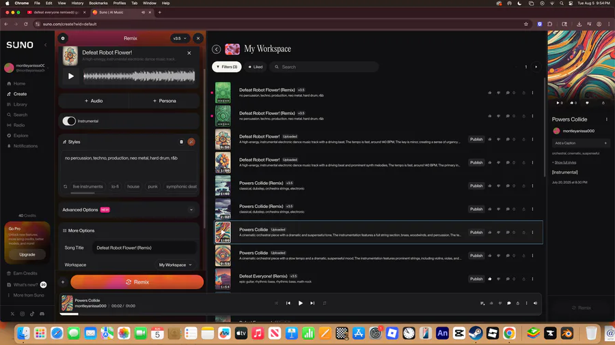Play the Defeat Robot Flower! preview
615x345 pixels.
(71, 76)
